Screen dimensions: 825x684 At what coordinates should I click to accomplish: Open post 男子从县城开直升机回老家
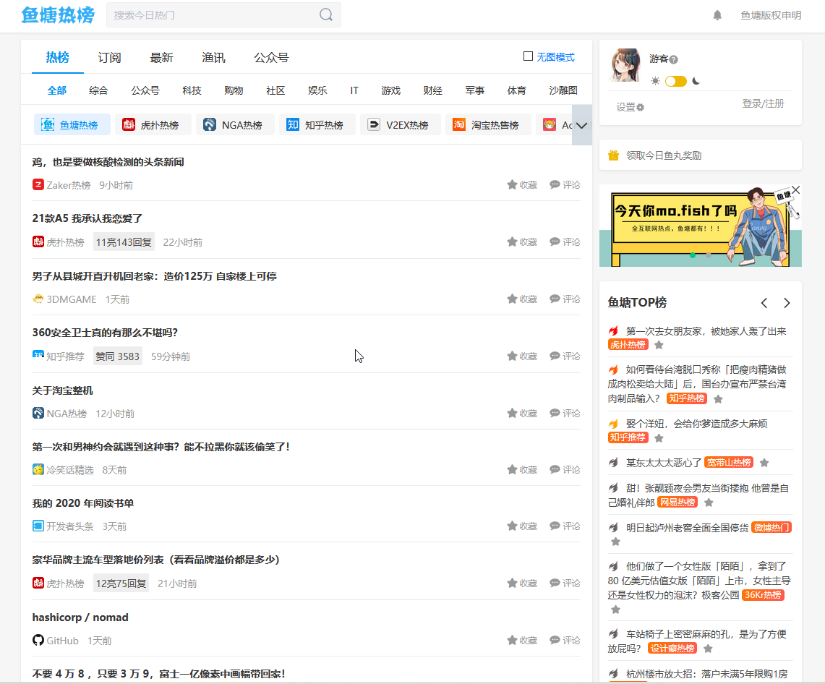pos(154,276)
